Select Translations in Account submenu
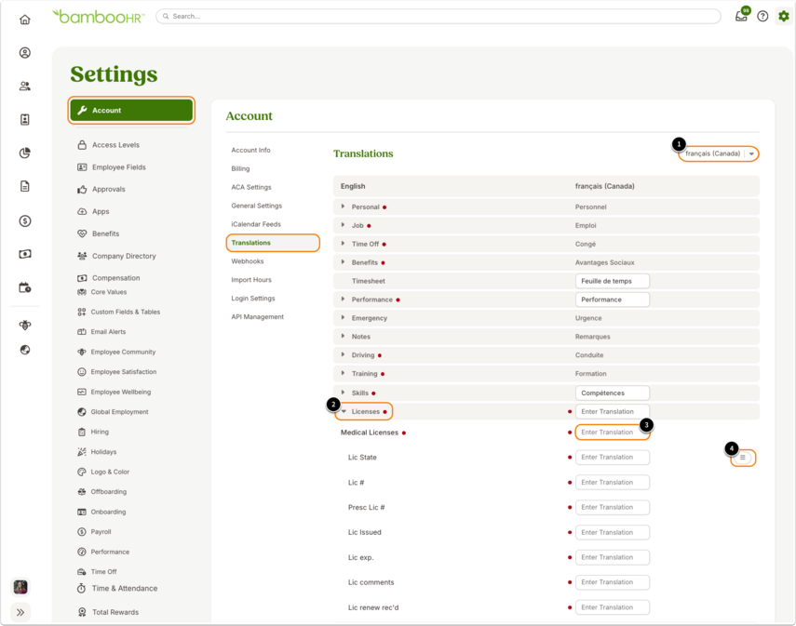Image resolution: width=796 pixels, height=626 pixels. [250, 243]
